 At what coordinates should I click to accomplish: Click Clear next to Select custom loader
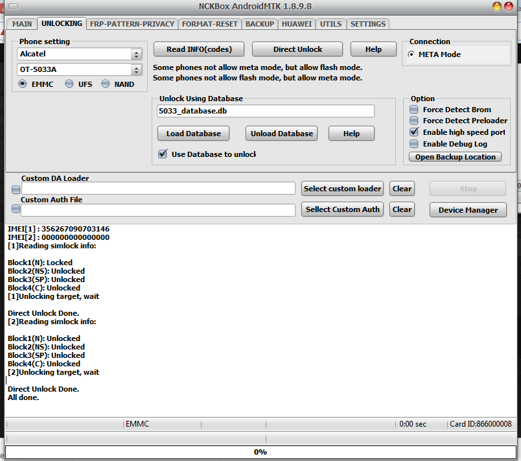pyautogui.click(x=402, y=189)
